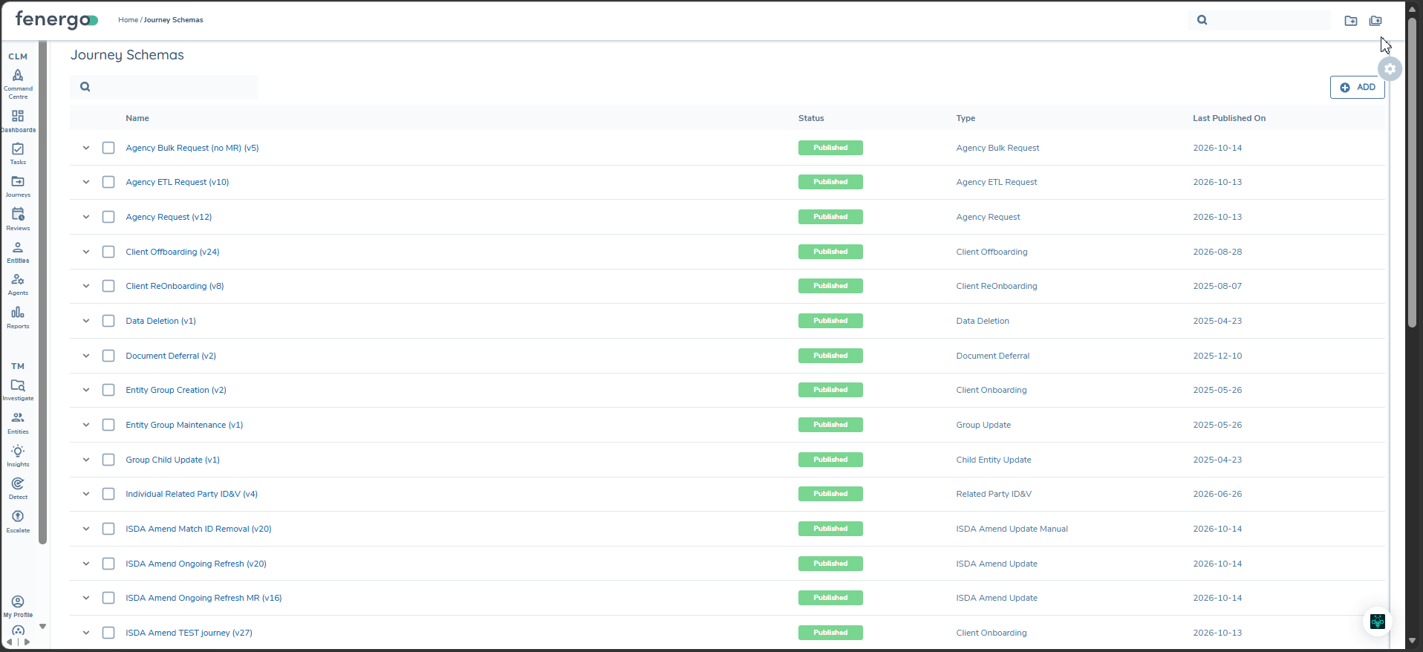Open Insights in the sidebar
The height and width of the screenshot is (652, 1423).
tap(18, 456)
